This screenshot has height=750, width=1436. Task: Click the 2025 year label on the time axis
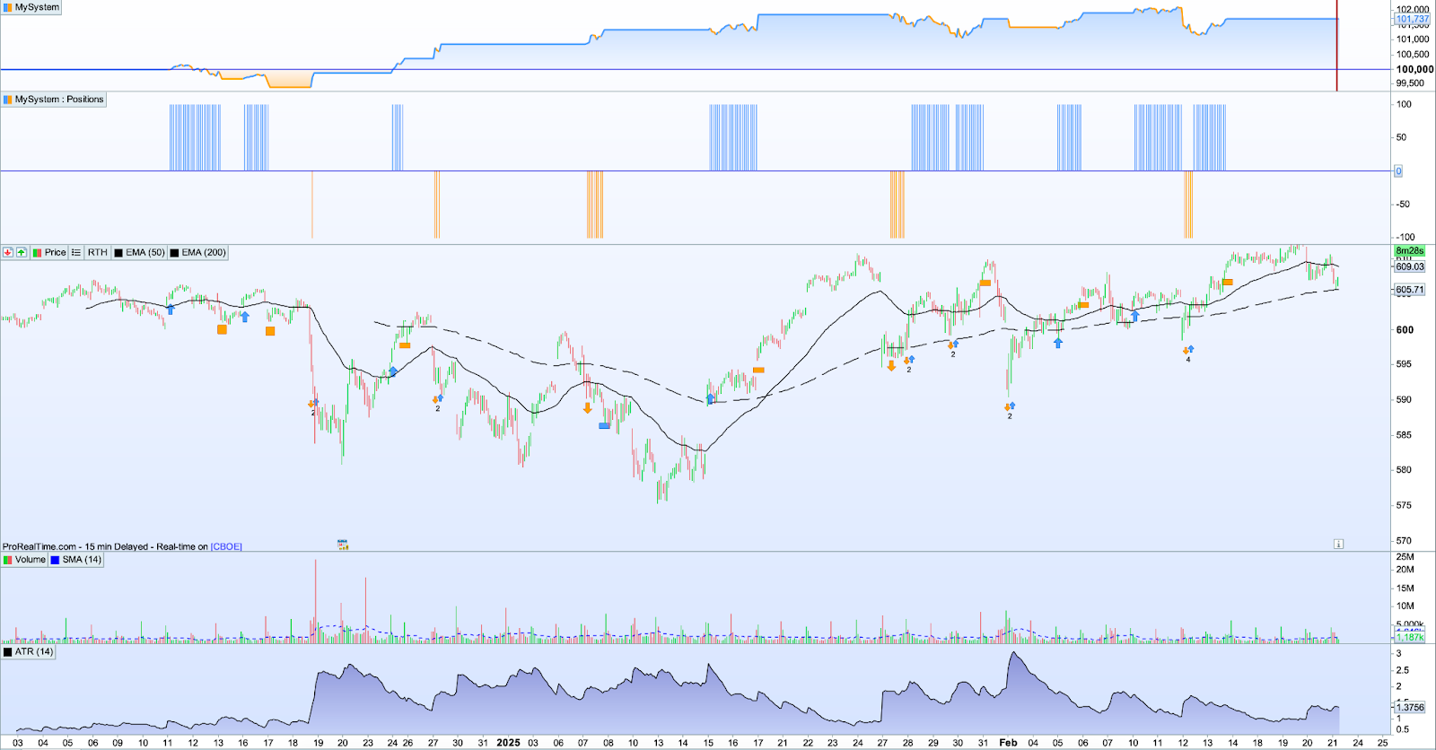(508, 743)
